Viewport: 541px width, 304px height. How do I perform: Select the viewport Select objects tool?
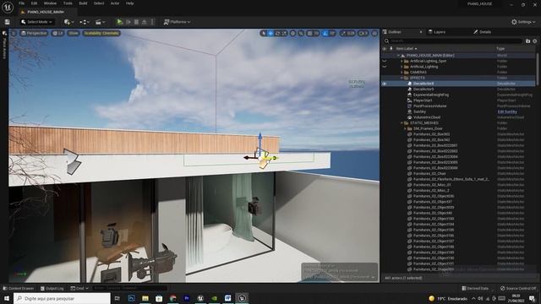tap(264, 34)
